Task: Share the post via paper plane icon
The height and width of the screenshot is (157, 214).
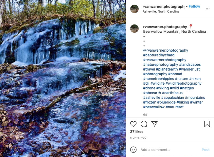Action: 154,124
